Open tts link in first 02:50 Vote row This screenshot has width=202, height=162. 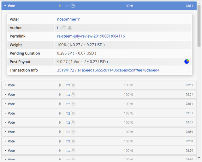click(68, 132)
